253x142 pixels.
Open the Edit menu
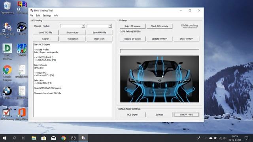click(x=38, y=15)
